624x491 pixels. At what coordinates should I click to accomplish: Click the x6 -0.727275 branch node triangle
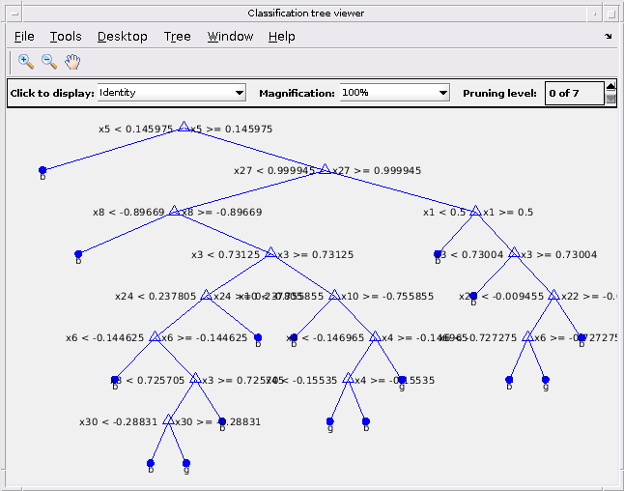click(527, 336)
